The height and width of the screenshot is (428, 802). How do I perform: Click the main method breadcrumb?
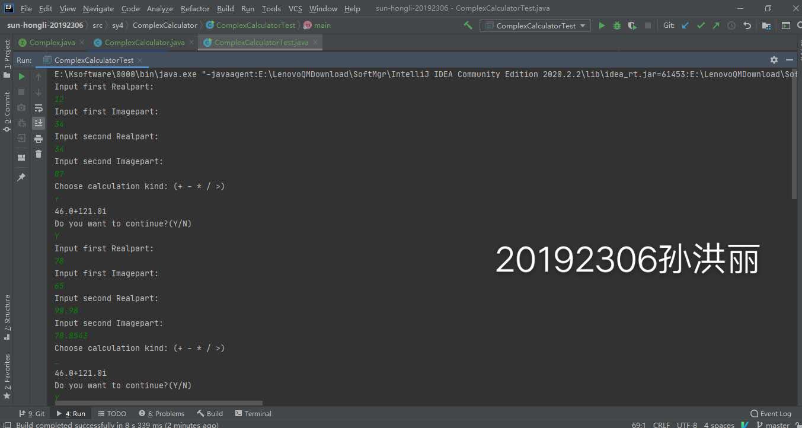point(318,25)
